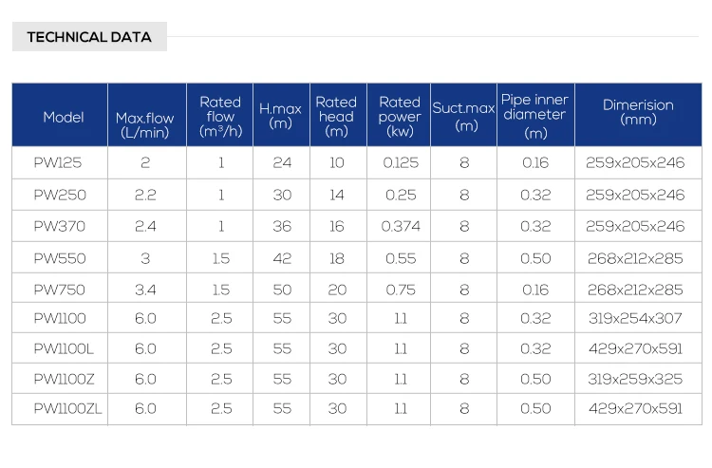Click the PW750 model row label
The image size is (712, 468).
(x=58, y=290)
